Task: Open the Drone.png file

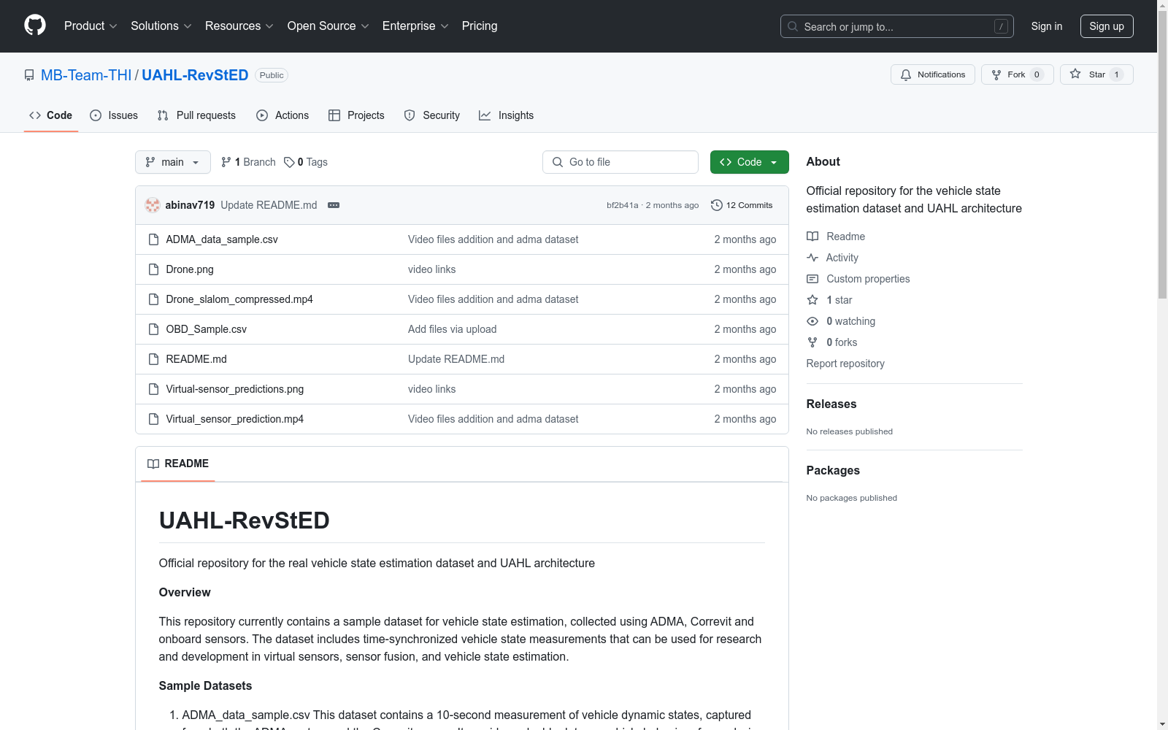Action: point(190,269)
